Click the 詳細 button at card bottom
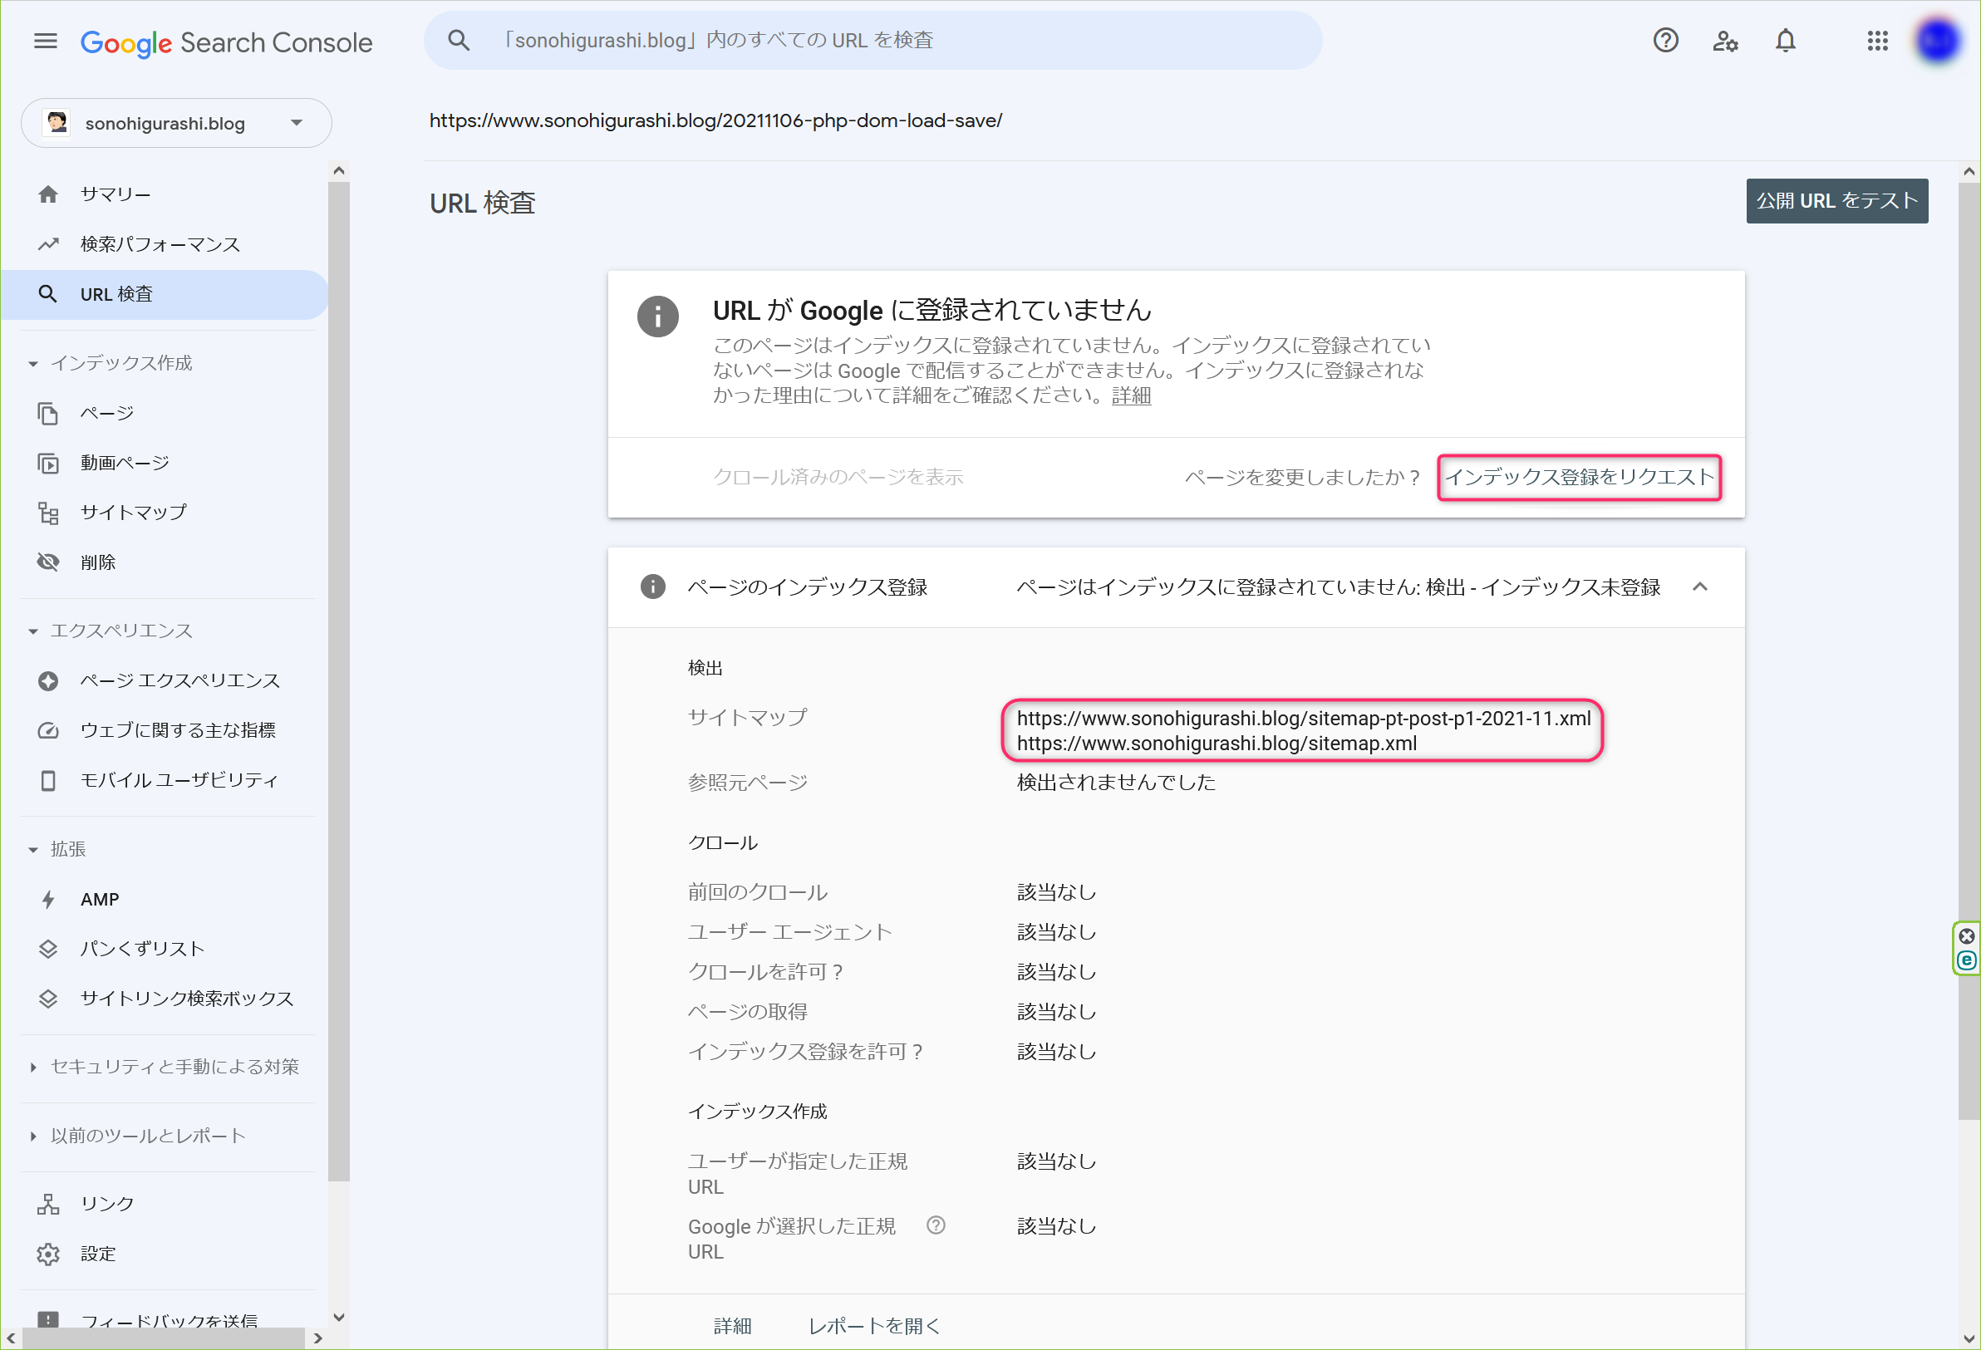This screenshot has height=1350, width=1981. click(x=732, y=1326)
